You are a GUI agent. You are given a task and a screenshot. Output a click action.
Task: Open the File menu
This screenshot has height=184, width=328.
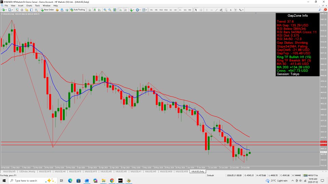pos(6,6)
